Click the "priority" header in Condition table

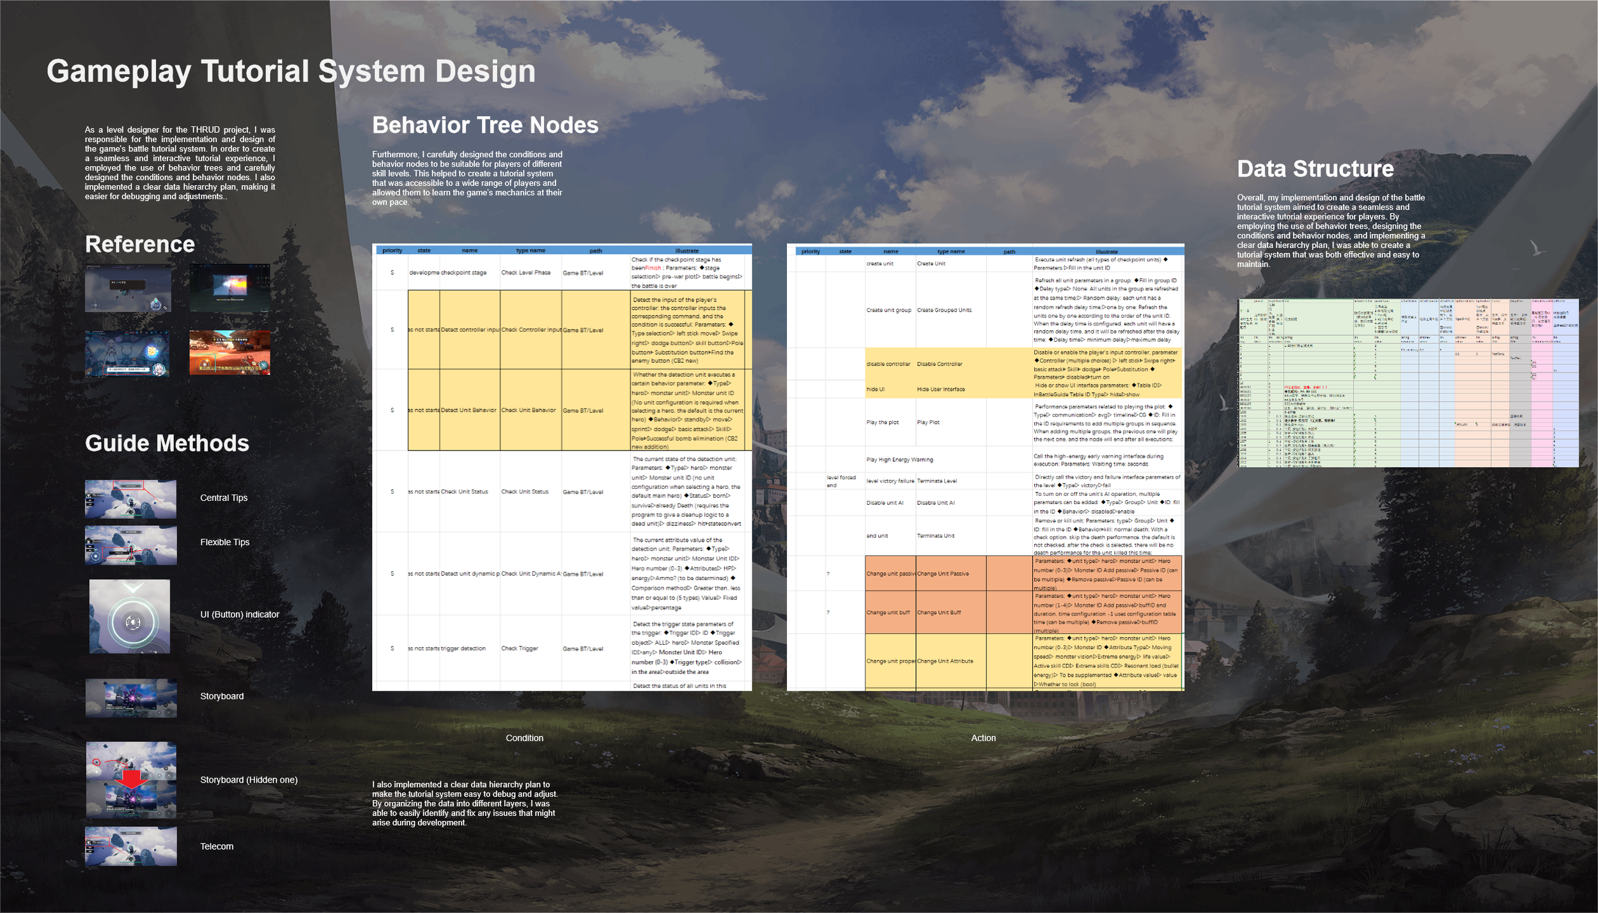tap(392, 250)
